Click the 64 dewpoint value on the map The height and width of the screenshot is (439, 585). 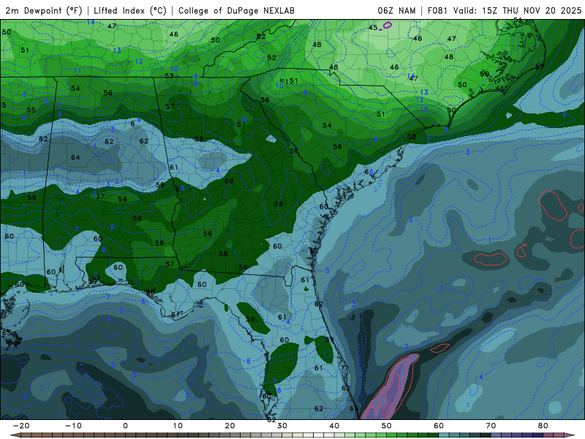tap(75, 157)
